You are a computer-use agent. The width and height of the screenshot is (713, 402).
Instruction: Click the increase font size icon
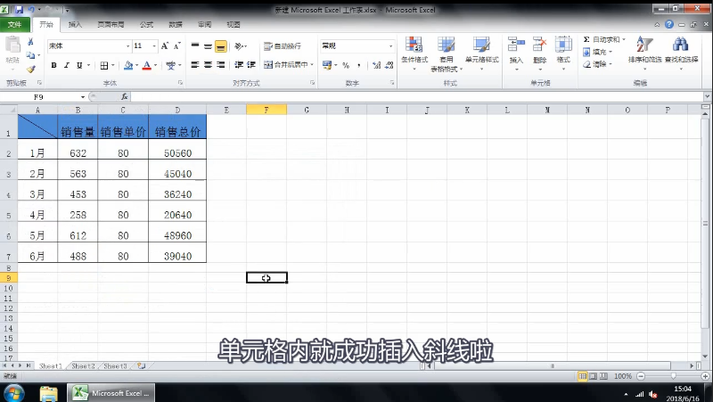coord(165,45)
